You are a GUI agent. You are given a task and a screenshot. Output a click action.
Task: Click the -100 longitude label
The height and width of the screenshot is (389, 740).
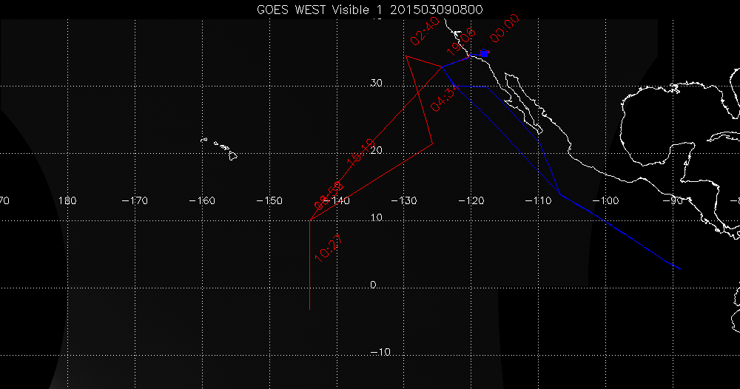point(605,201)
